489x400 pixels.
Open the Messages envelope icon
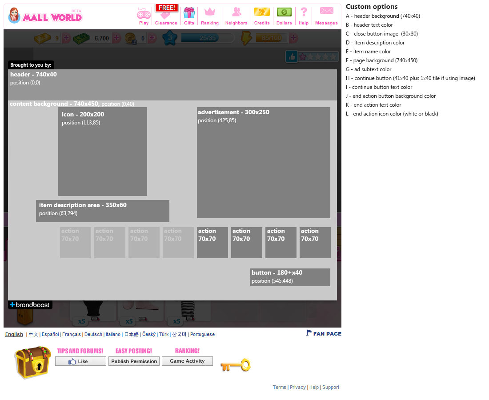point(326,12)
